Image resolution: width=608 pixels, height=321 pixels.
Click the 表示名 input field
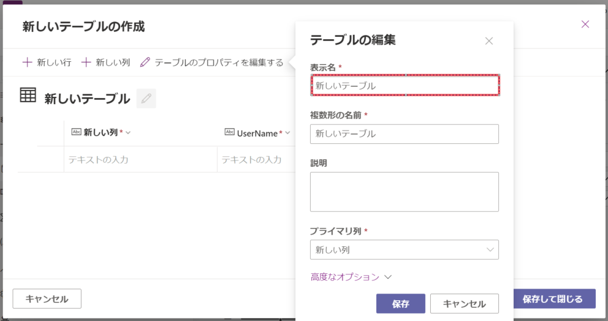pos(405,85)
